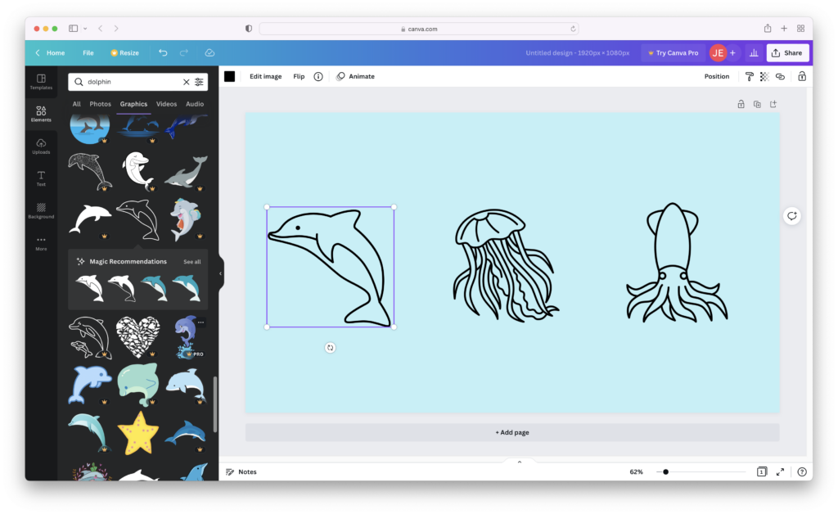The height and width of the screenshot is (514, 838).
Task: Clear the dolphin search text
Action: tap(186, 82)
